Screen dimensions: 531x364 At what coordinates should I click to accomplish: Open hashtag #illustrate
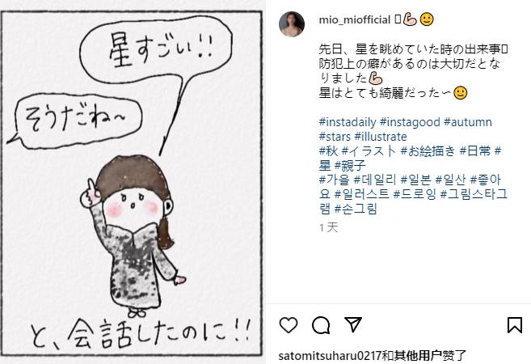[381, 137]
